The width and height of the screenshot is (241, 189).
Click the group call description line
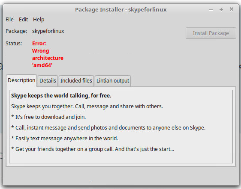coord(93,149)
